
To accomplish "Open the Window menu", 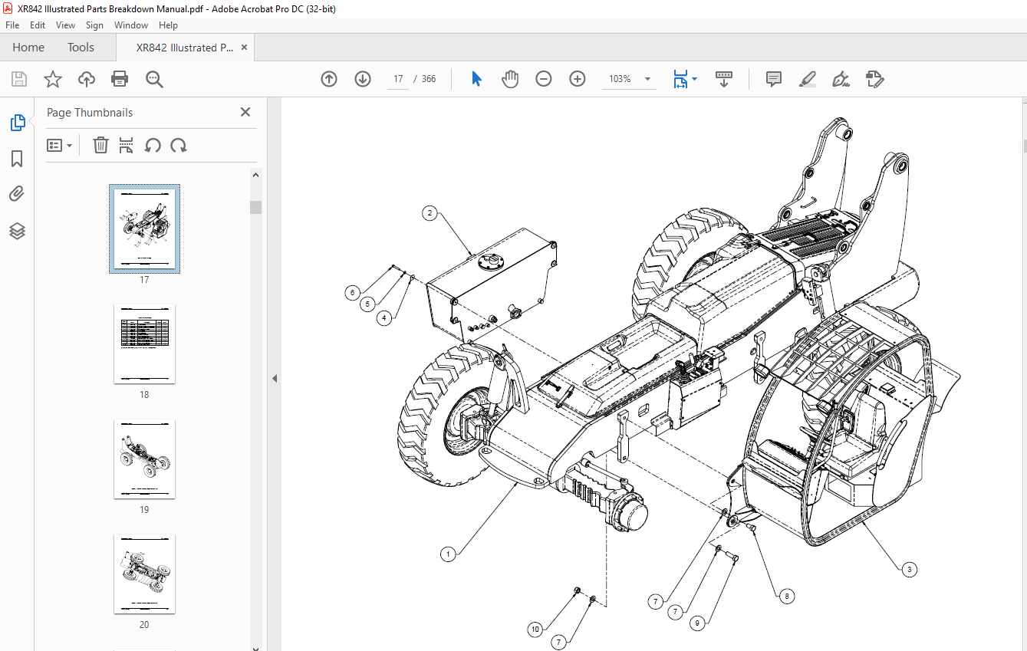I will click(131, 25).
